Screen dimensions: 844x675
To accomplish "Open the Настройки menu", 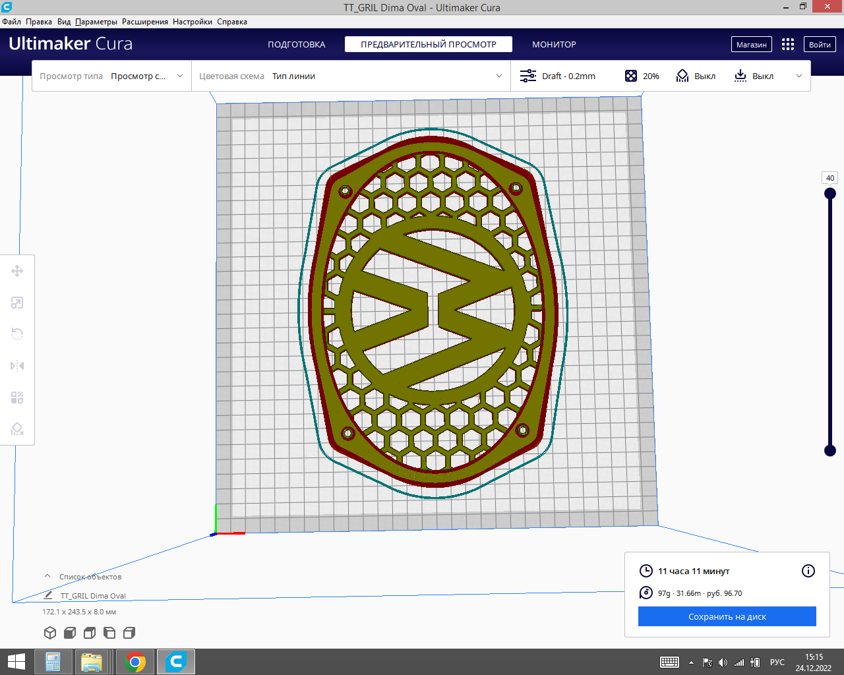I will (193, 22).
